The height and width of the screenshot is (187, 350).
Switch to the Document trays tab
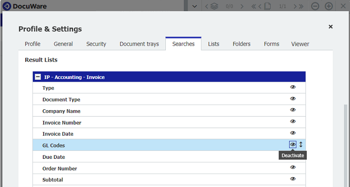click(x=139, y=44)
